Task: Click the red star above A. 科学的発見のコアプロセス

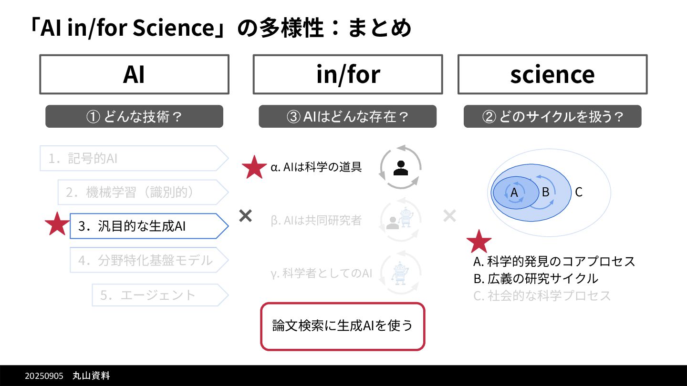Action: [479, 242]
